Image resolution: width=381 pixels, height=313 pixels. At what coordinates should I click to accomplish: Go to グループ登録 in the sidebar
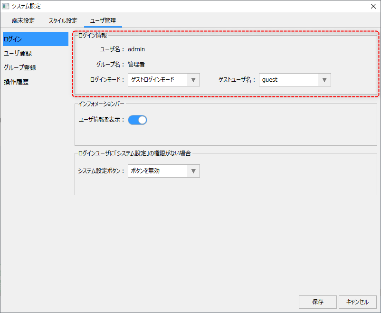pos(20,67)
